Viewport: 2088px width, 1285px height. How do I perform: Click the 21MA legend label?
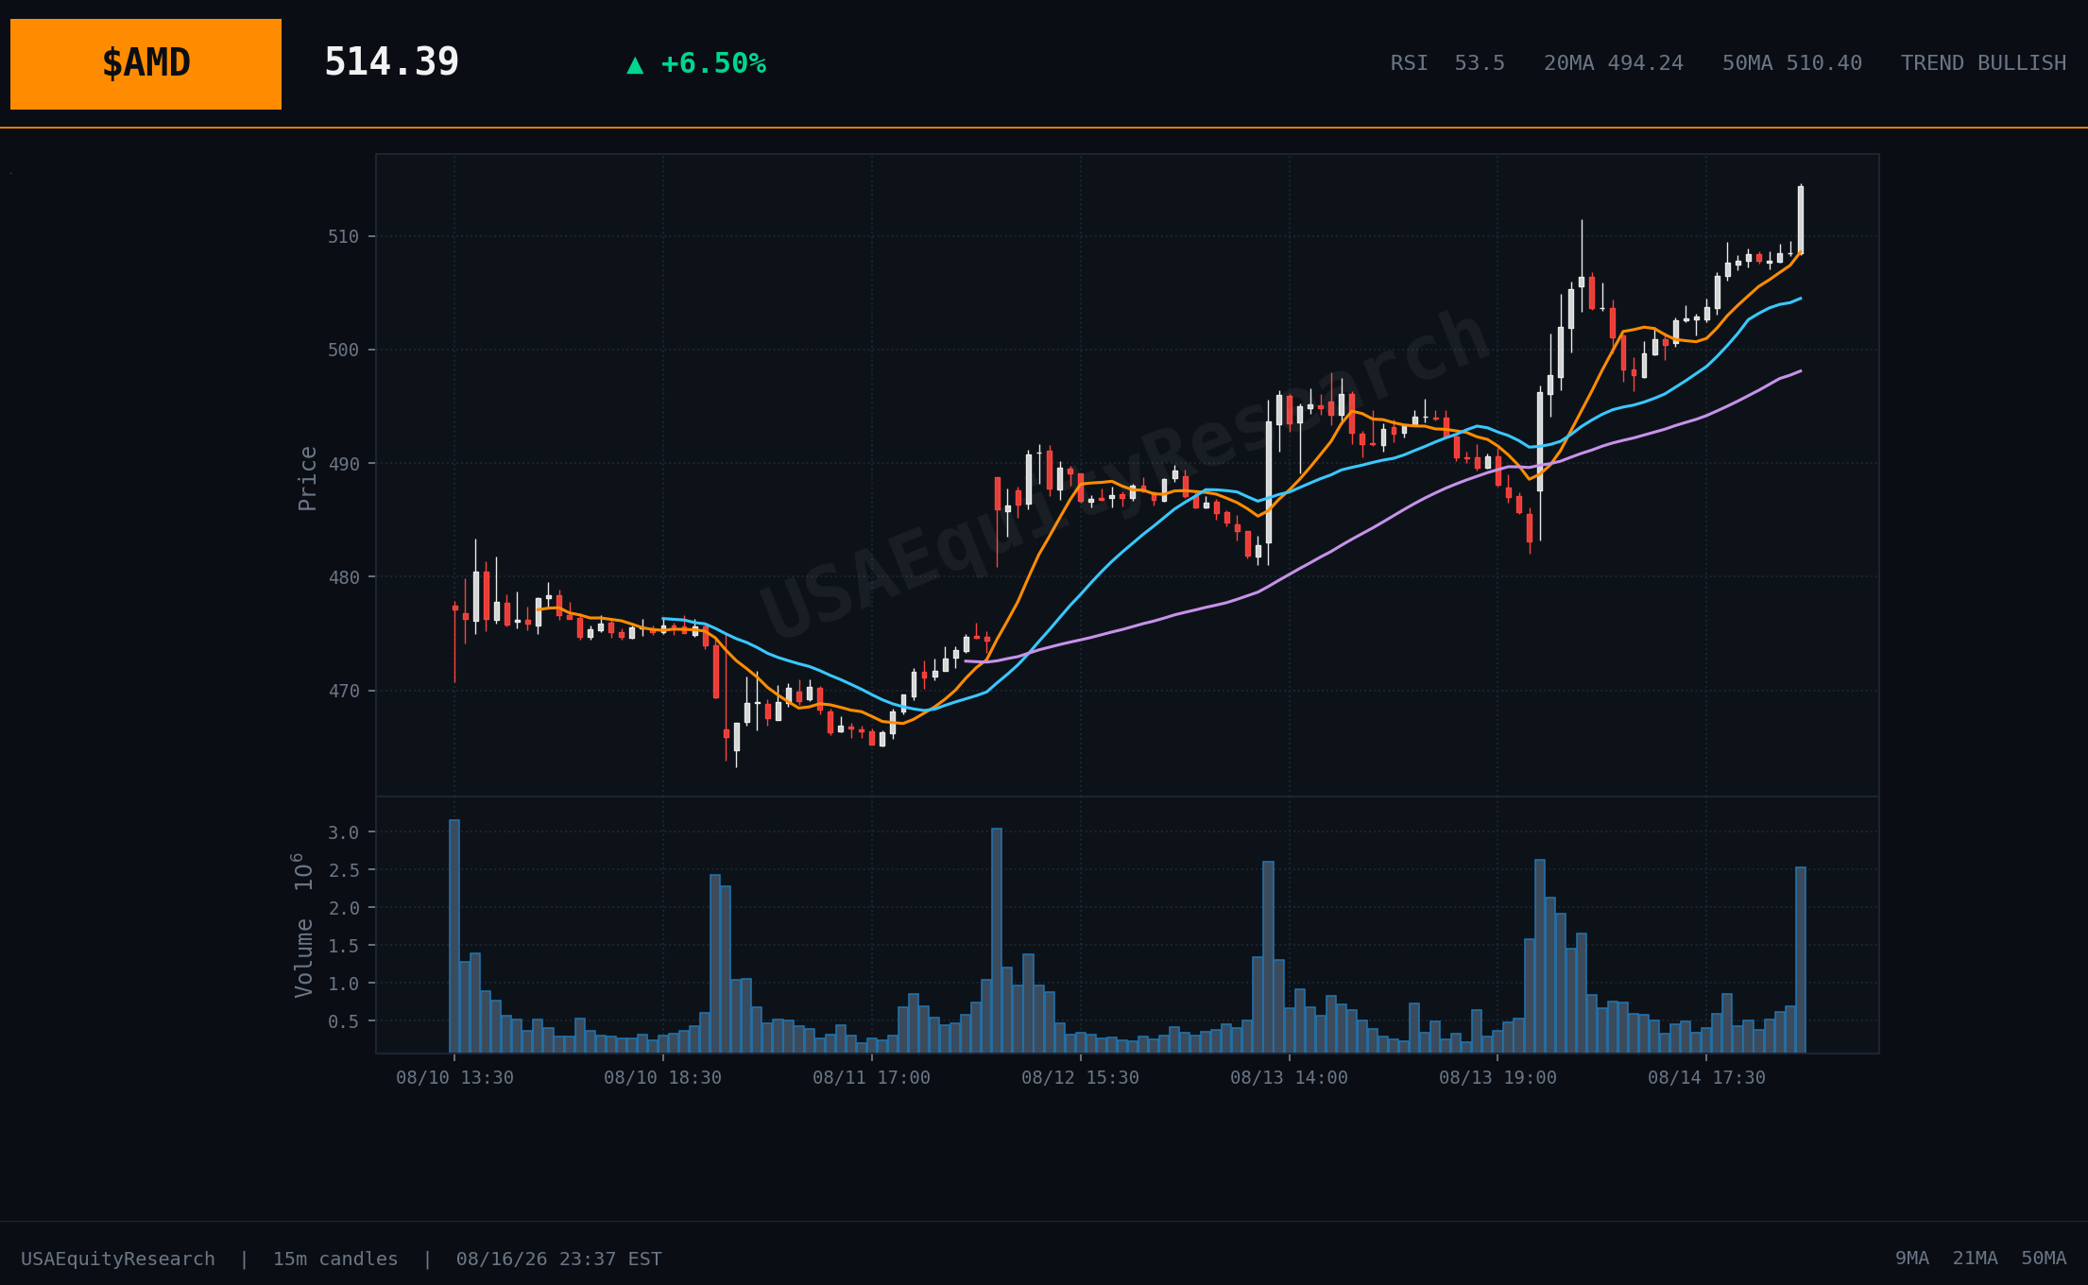(1976, 1259)
